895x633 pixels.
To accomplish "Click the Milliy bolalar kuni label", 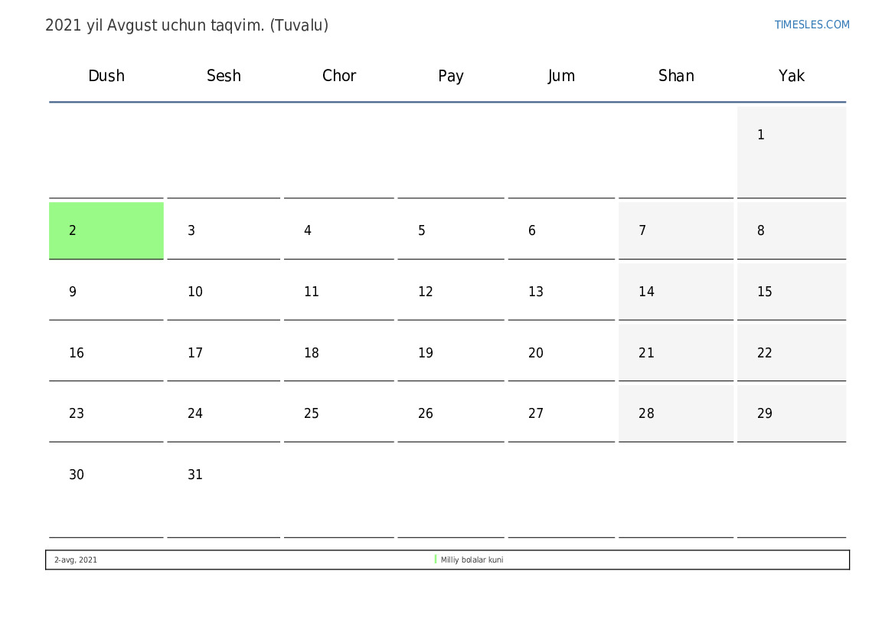I will click(x=472, y=560).
